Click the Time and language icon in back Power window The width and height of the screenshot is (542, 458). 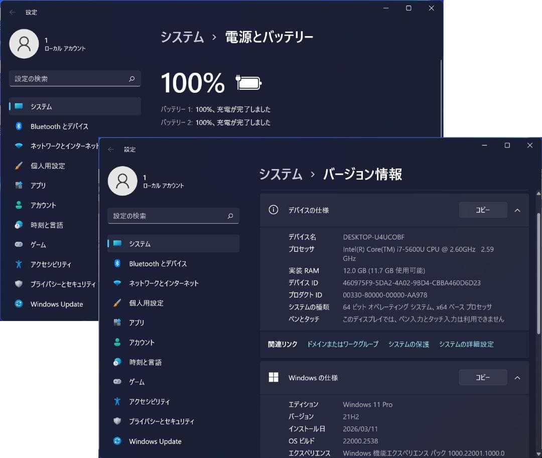tap(19, 225)
